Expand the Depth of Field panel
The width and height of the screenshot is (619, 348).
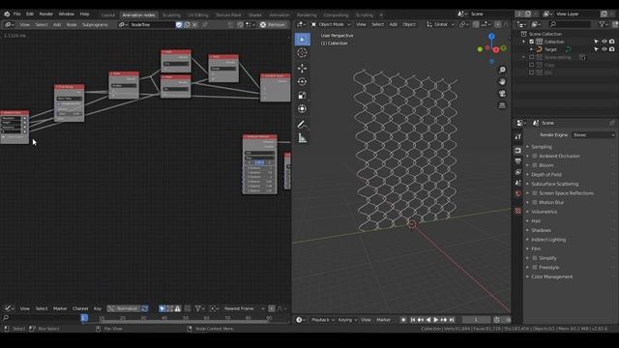[x=545, y=174]
